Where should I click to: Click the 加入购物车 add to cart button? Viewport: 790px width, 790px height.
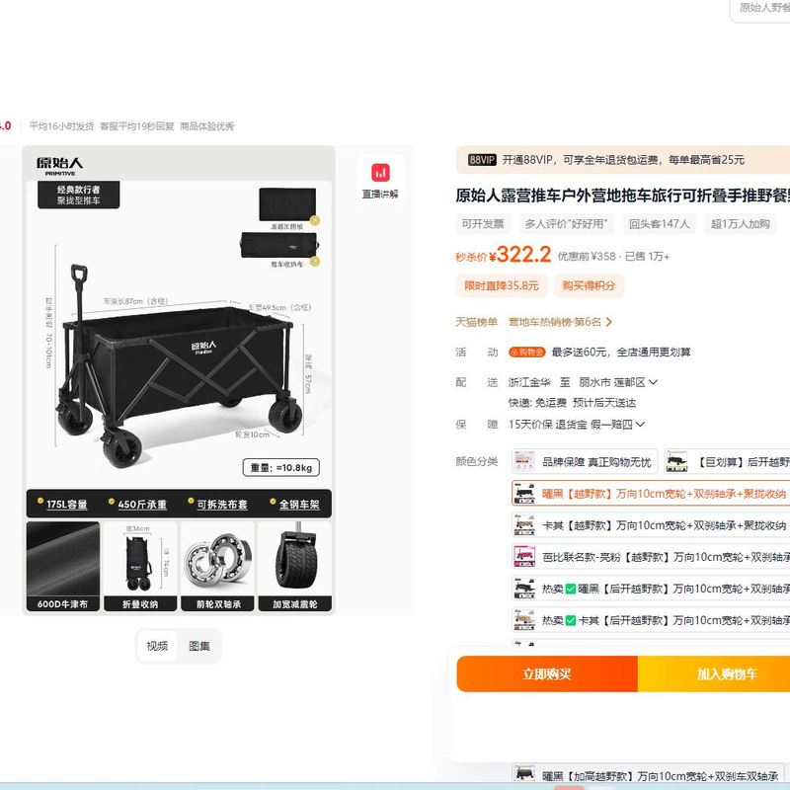click(714, 673)
